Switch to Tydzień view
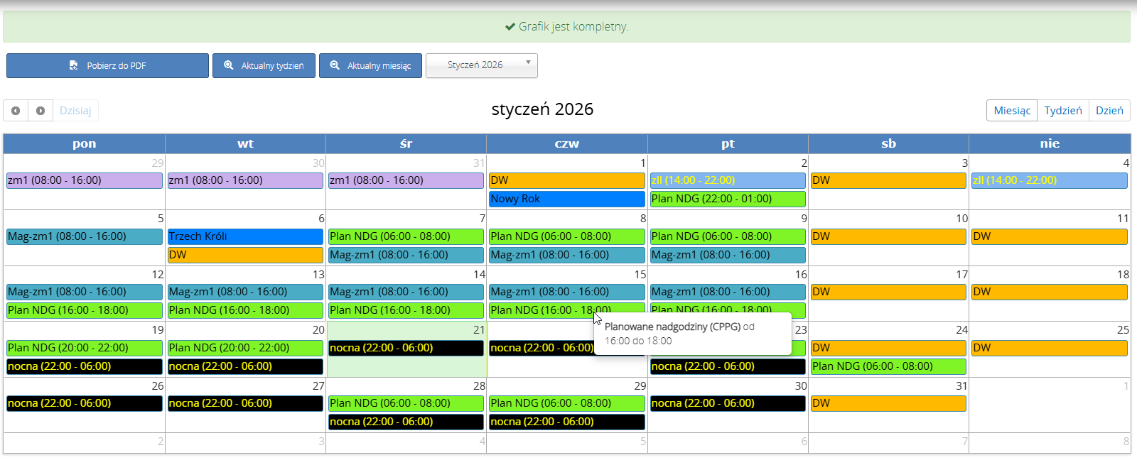 [1062, 111]
